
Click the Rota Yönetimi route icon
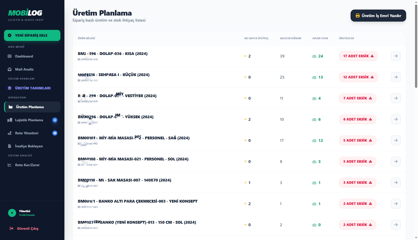click(10, 133)
